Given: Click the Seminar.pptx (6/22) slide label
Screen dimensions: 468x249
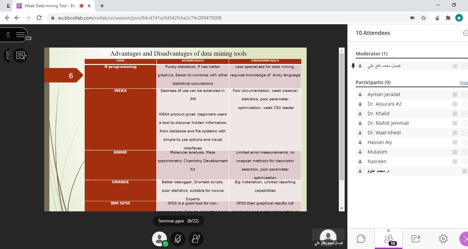Looking at the screenshot, I should 178,221.
